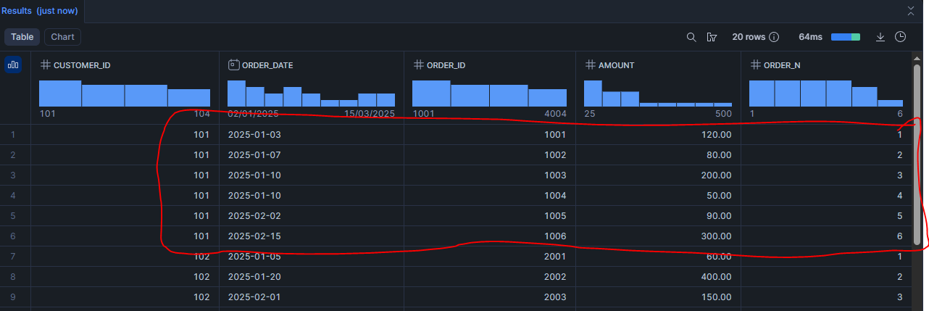Select the Table view button

coord(22,37)
